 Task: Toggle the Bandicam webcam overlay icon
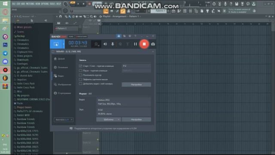96,44
